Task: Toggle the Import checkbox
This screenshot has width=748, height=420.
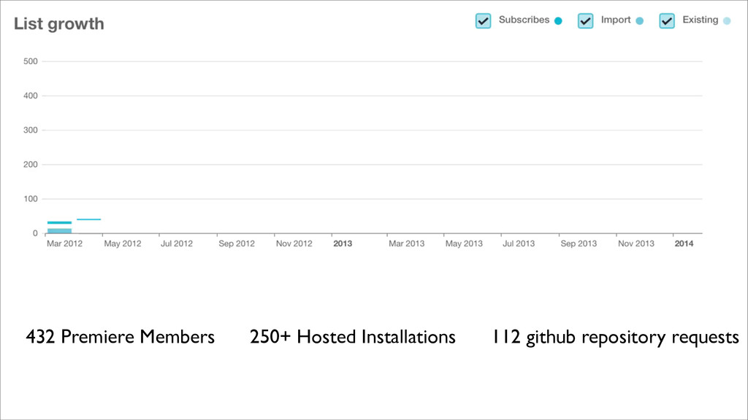Action: pos(585,21)
